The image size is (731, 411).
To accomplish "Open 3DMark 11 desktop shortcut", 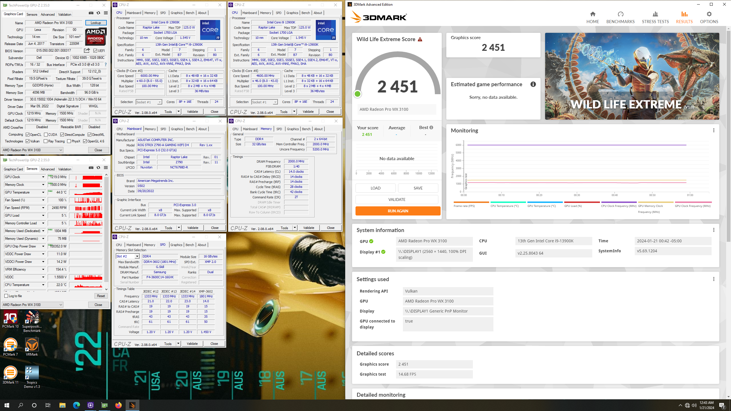I will 11,375.
